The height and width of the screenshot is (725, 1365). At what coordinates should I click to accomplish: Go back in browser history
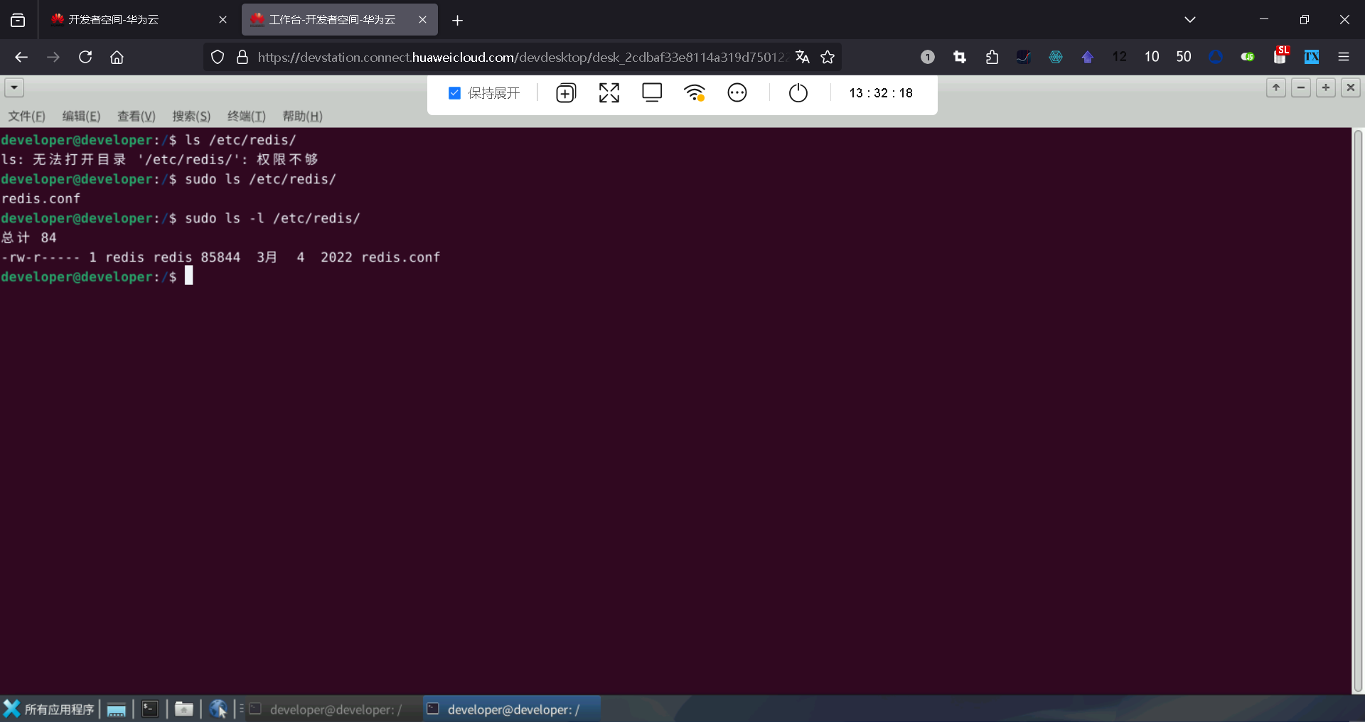[21, 57]
